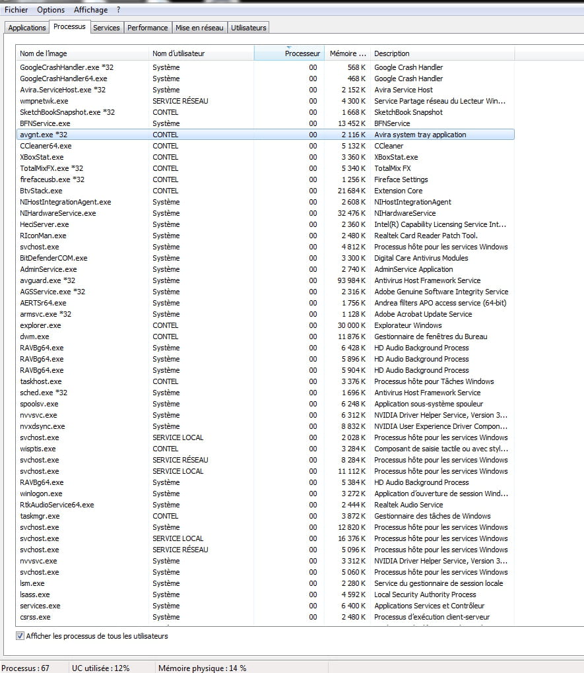584x673 pixels.
Task: Select the wmpnetwk.exe process
Action: coord(265,101)
